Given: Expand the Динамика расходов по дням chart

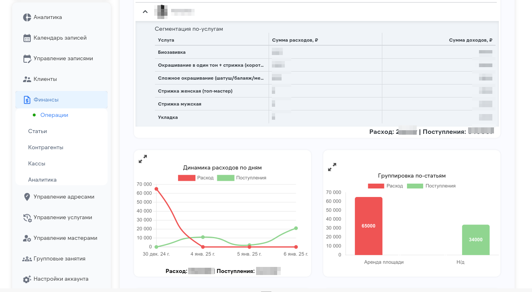Looking at the screenshot, I should (x=142, y=159).
